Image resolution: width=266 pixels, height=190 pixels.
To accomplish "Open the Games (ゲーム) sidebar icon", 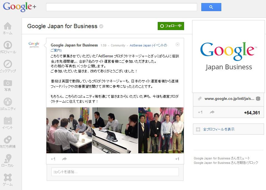I will click(7, 177).
